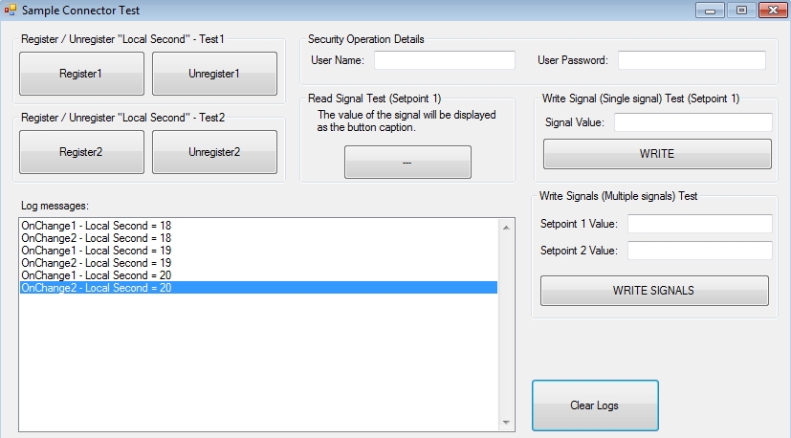Click the read signal caption button
The image size is (791, 438).
pos(407,163)
